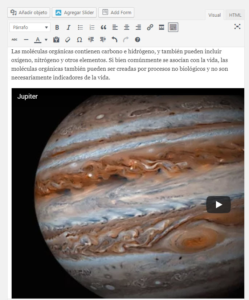This screenshot has width=249, height=300.
Task: Click the Añadir objeto button
Action: (x=29, y=12)
